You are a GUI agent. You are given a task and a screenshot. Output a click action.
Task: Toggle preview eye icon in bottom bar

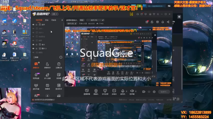coord(149,92)
